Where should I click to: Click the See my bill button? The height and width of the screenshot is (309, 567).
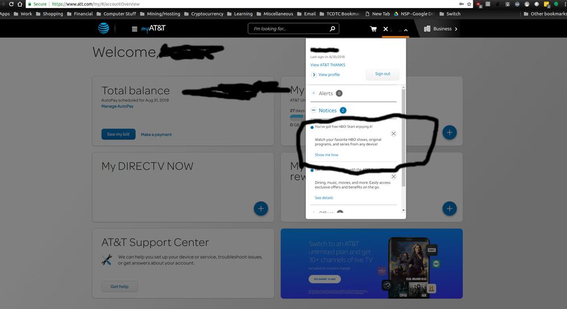118,134
